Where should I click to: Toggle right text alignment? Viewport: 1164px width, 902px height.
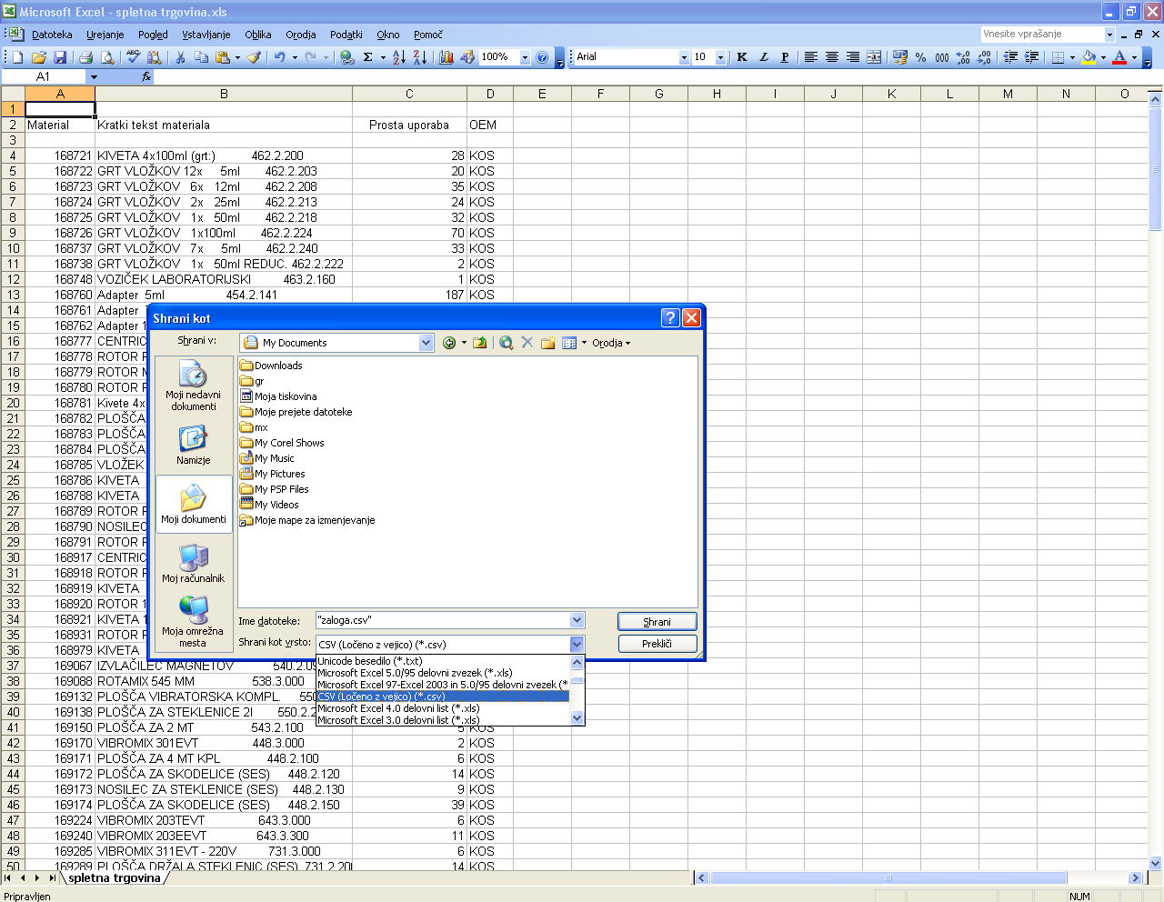click(853, 57)
